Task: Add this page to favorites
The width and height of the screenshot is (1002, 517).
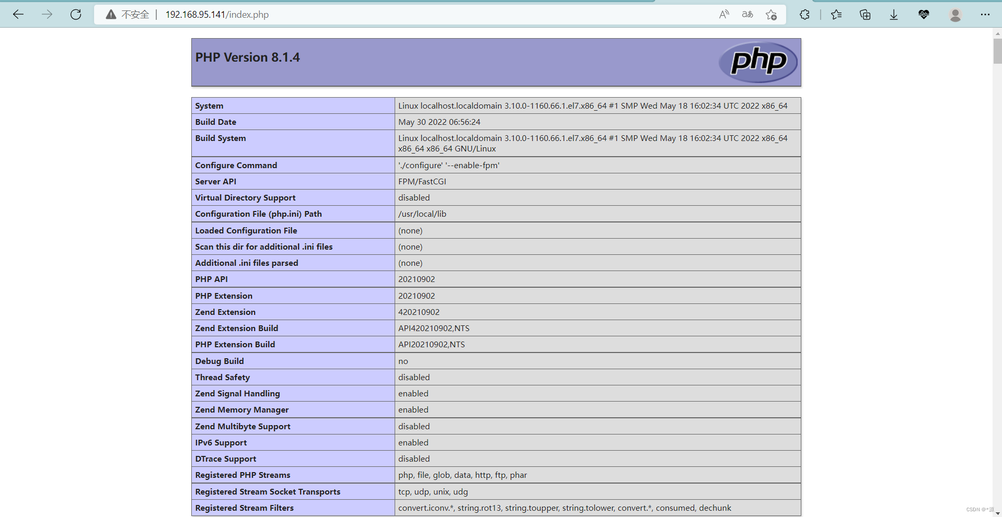Action: pyautogui.click(x=771, y=15)
